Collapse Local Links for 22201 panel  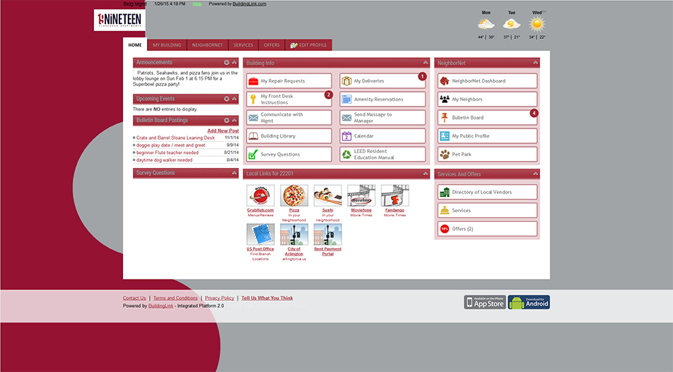[x=426, y=174]
